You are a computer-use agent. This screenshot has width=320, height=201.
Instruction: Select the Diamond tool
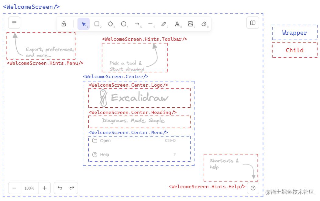110,24
